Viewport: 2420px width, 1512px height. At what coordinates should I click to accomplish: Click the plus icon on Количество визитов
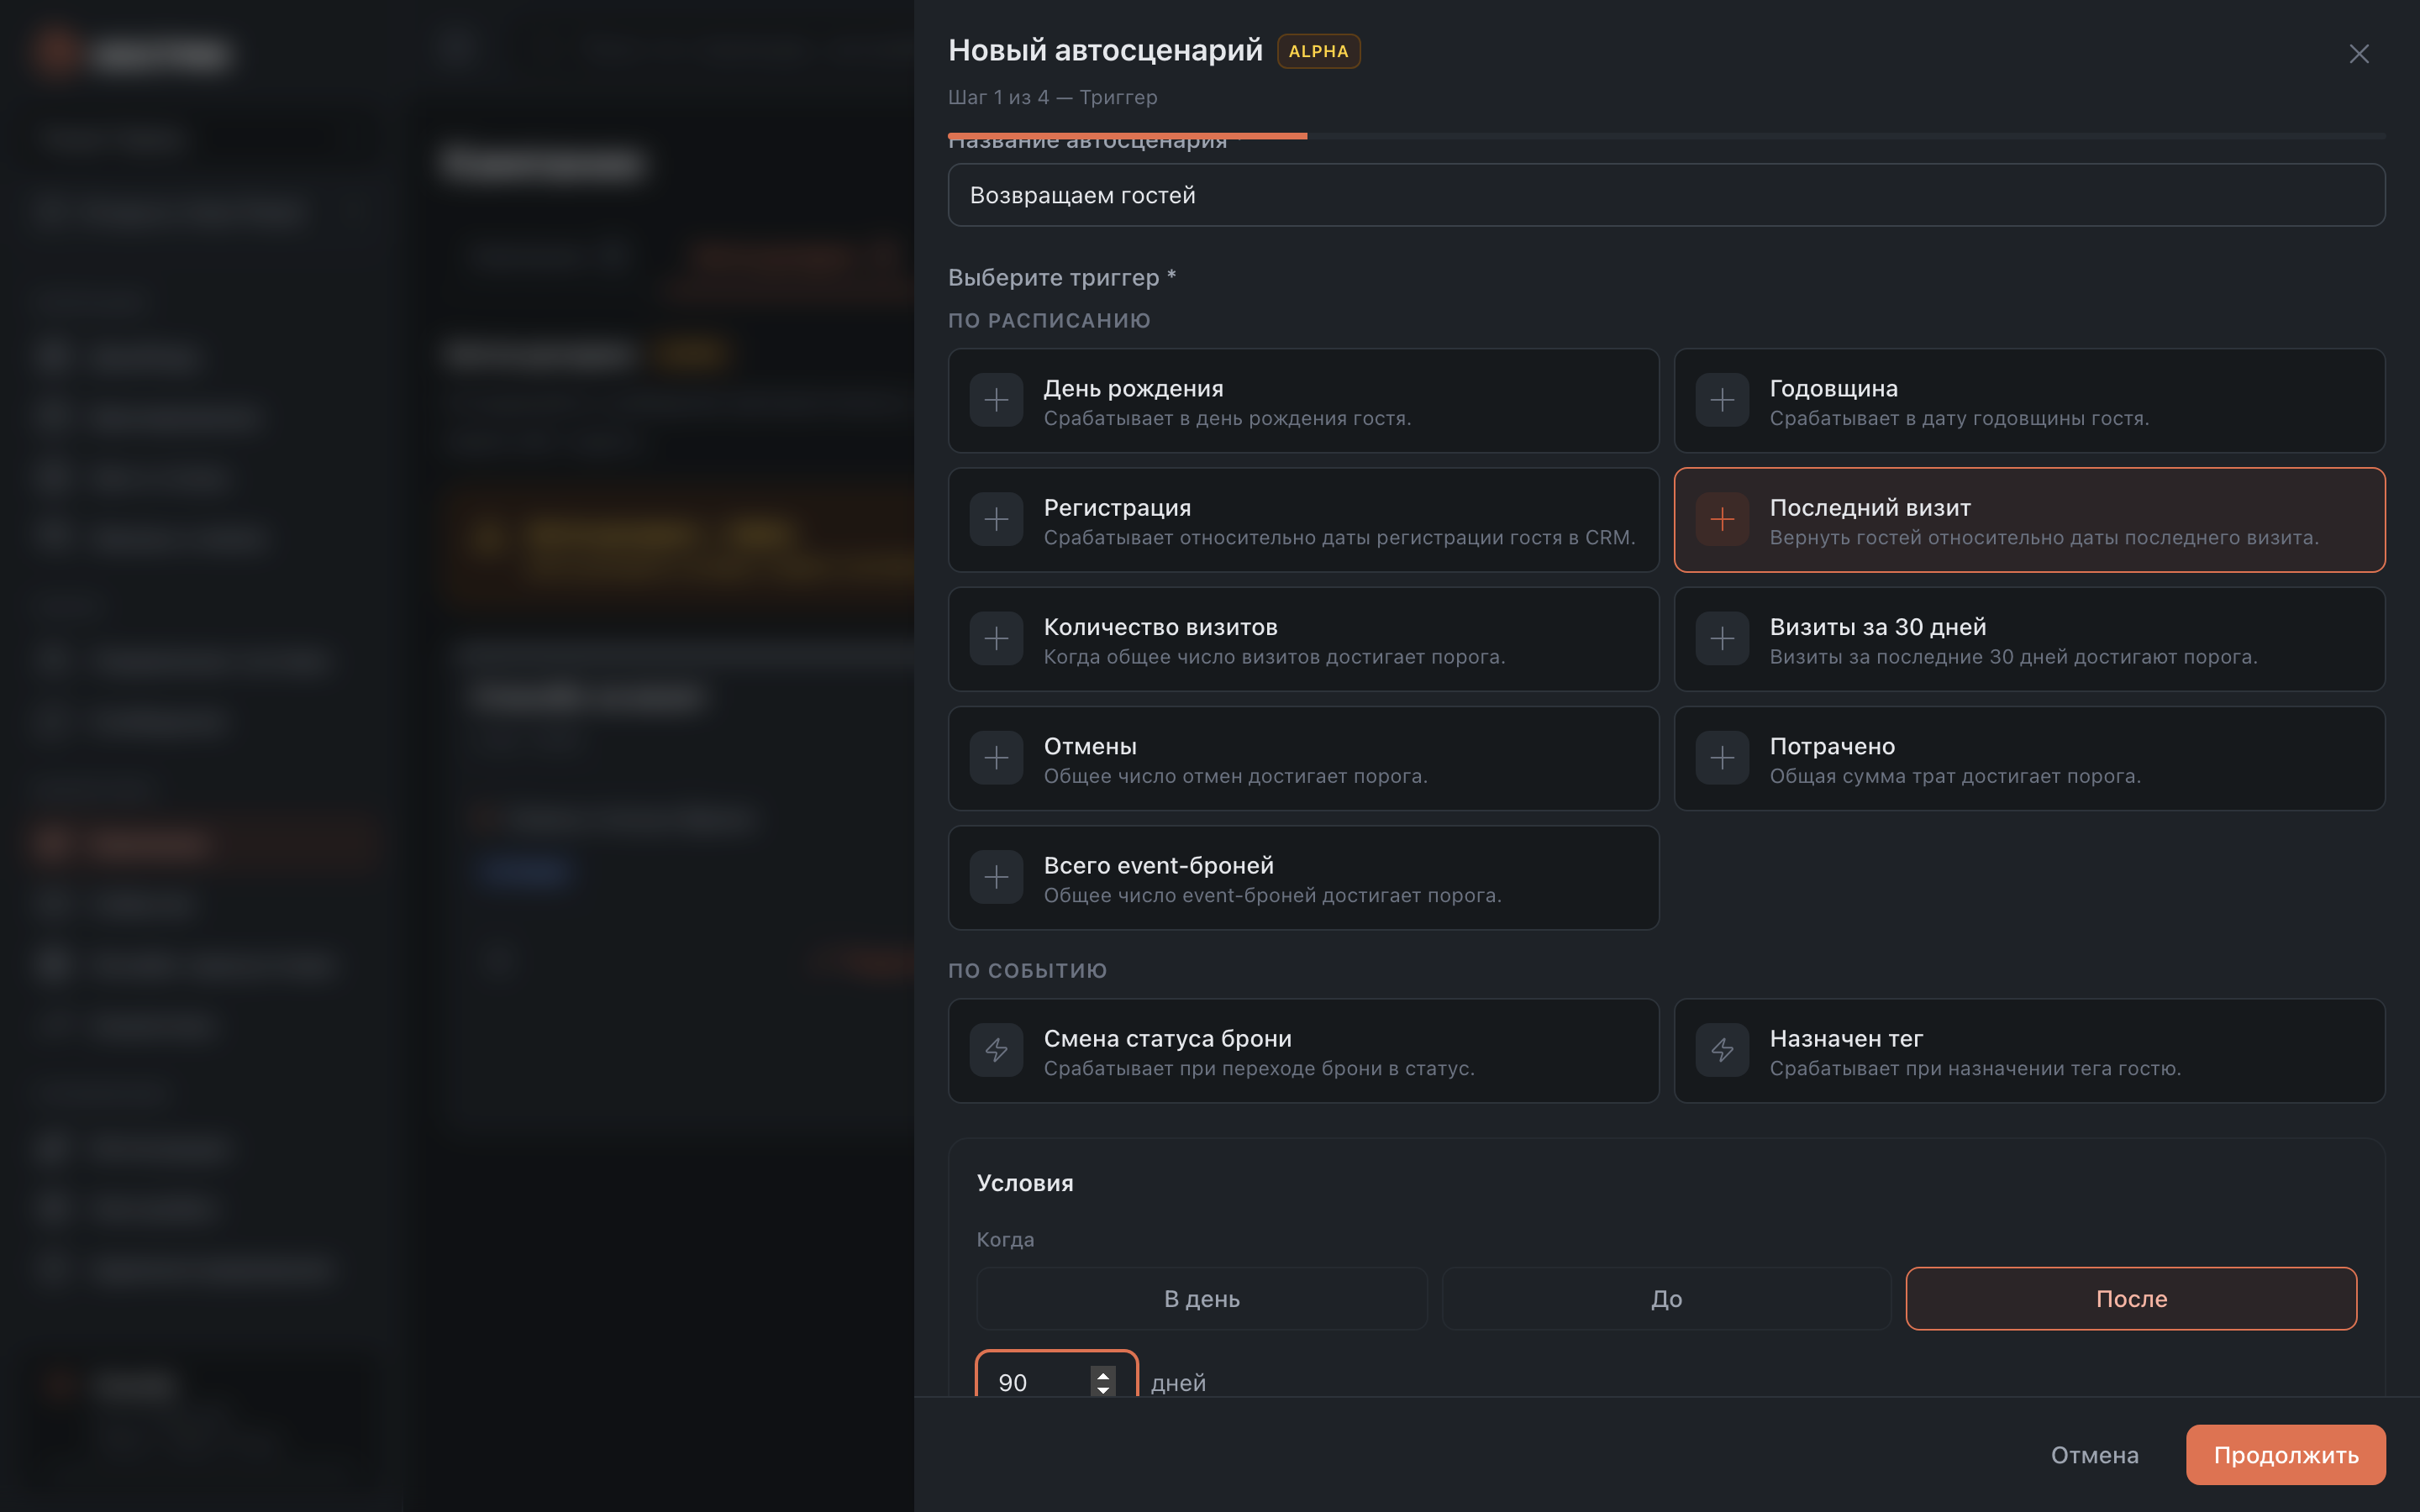coord(996,639)
